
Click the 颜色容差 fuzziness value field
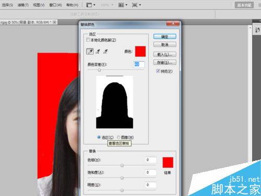tap(139, 64)
